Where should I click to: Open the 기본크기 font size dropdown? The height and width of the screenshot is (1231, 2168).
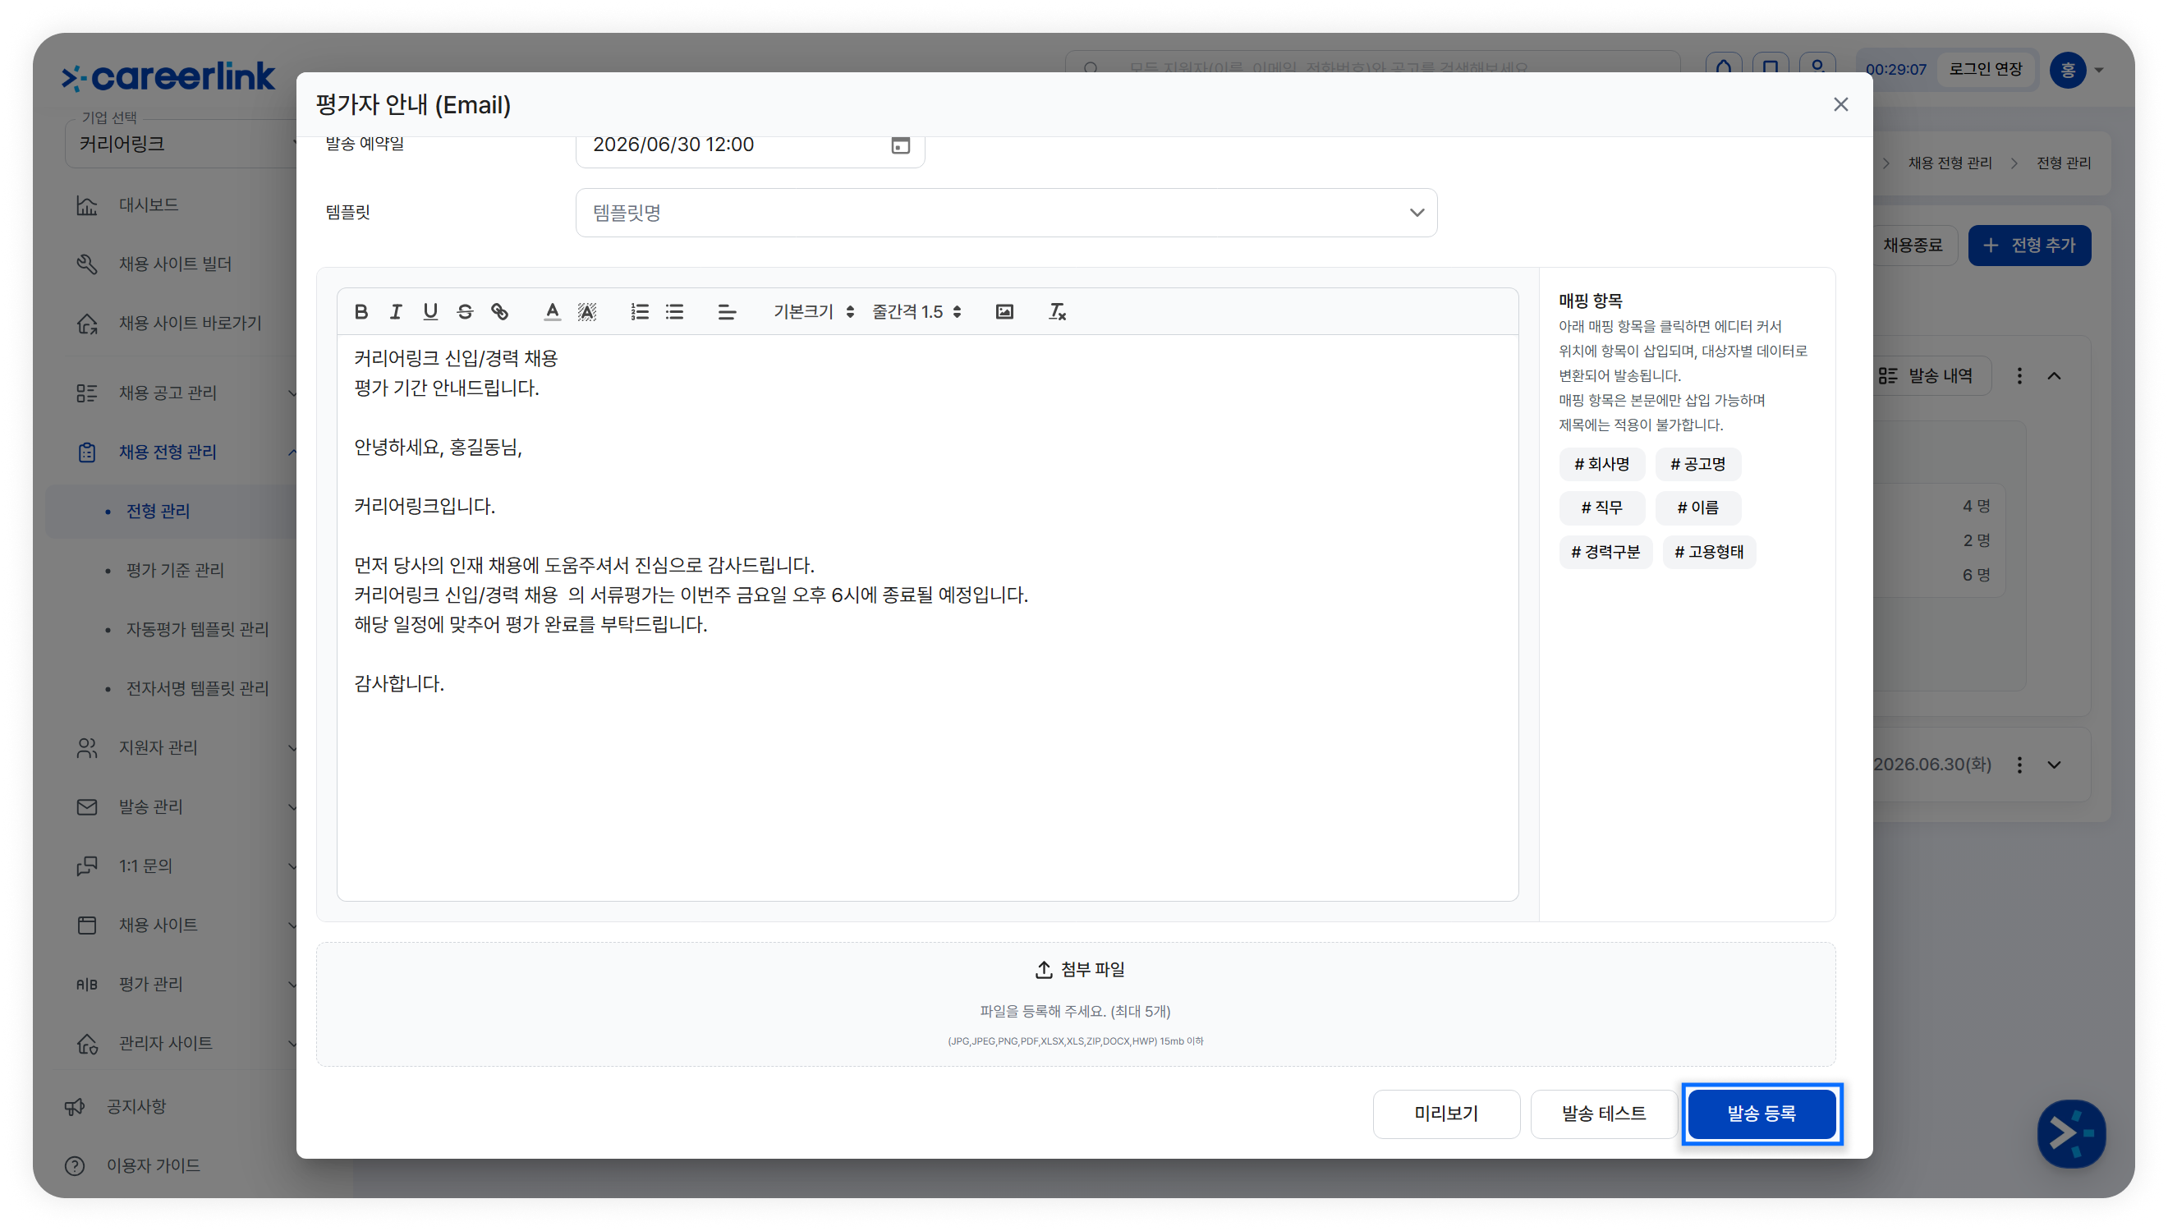814,312
